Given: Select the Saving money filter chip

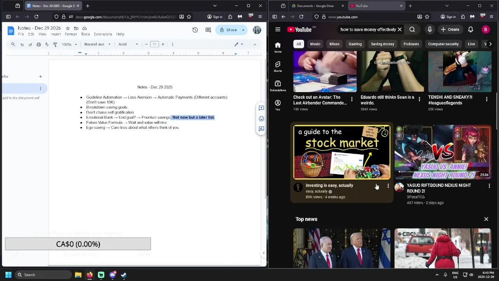Looking at the screenshot, I should tap(382, 44).
